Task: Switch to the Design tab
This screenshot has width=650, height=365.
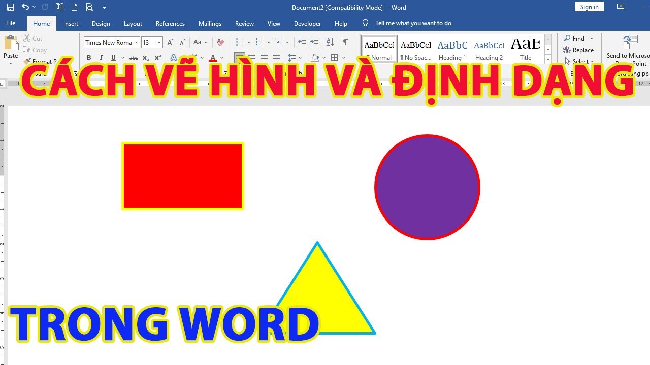Action: click(x=101, y=23)
